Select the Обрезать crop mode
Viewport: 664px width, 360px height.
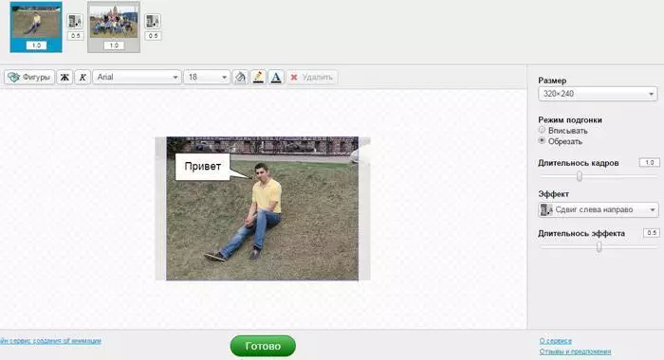click(x=542, y=141)
